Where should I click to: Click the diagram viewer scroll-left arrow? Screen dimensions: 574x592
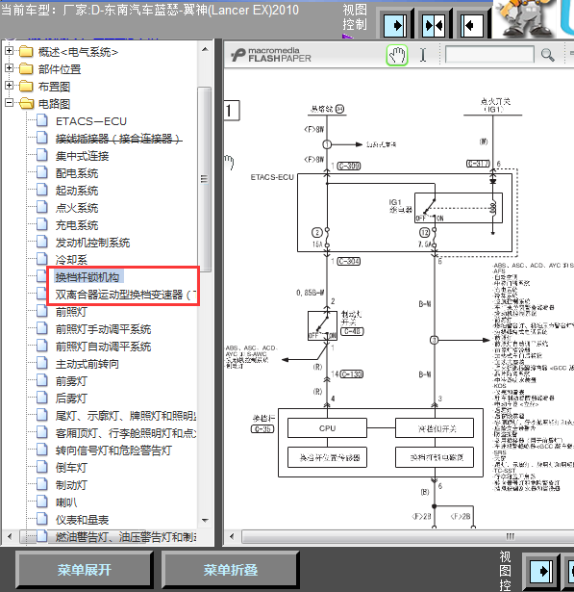point(232,536)
